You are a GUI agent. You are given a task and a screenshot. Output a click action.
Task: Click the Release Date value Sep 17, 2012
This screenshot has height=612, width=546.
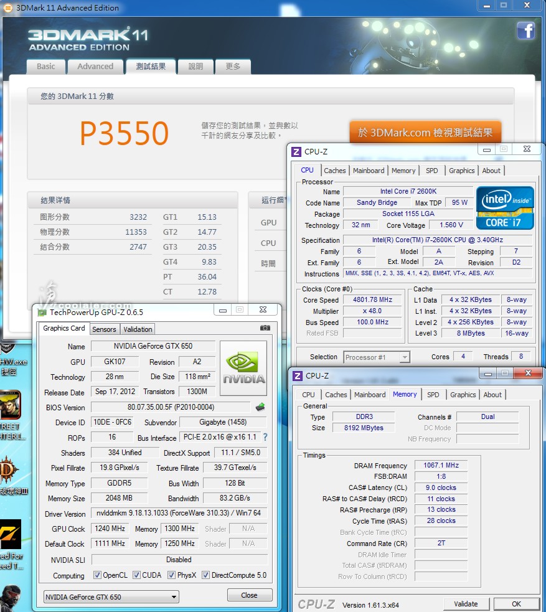(x=115, y=392)
